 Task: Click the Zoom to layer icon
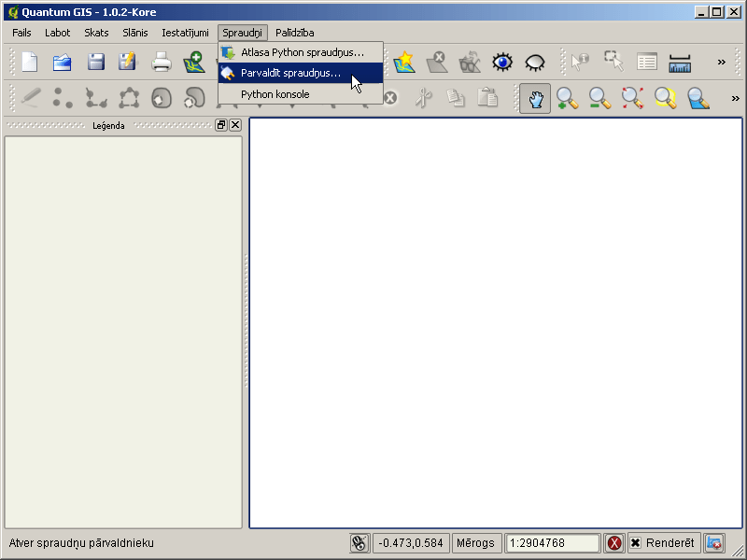pos(698,99)
